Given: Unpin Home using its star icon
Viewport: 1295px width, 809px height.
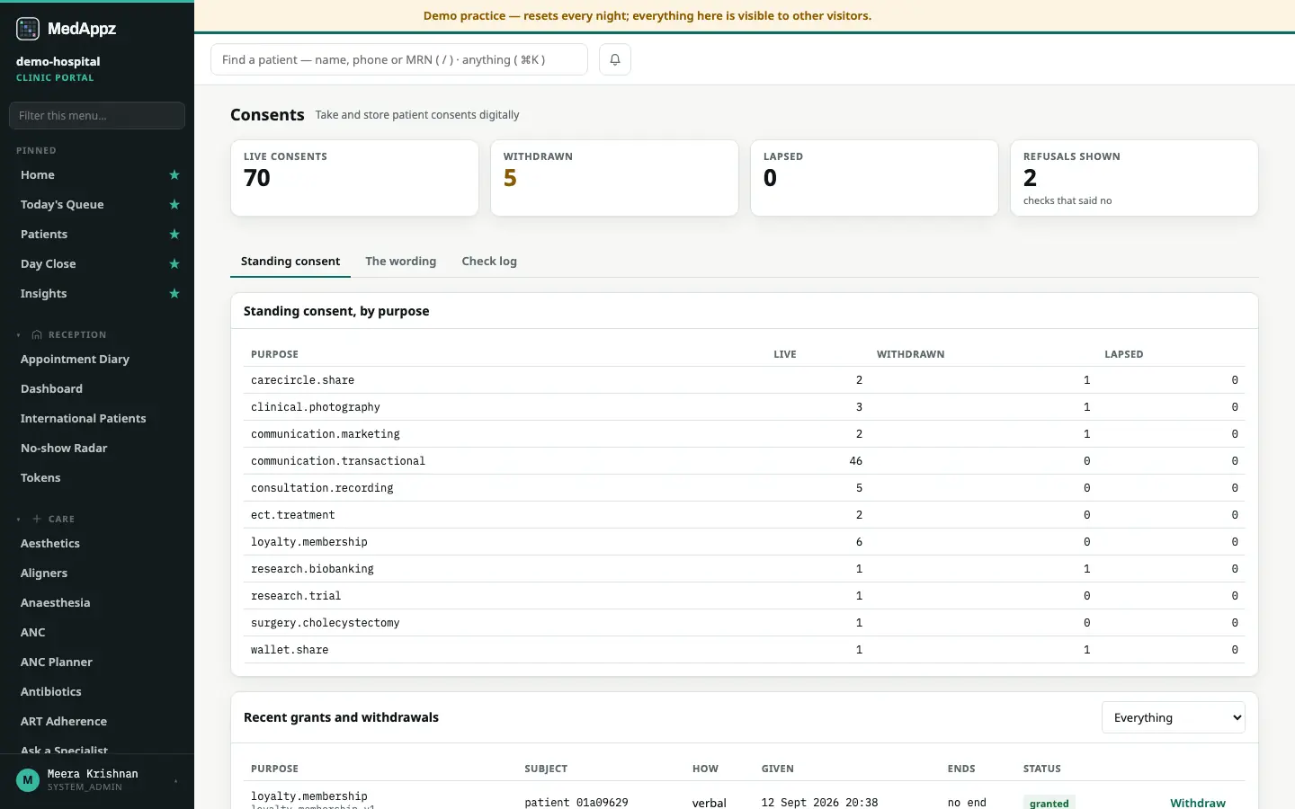Looking at the screenshot, I should coord(174,175).
